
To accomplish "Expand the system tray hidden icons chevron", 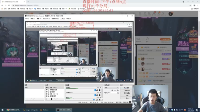I will pyautogui.click(x=169, y=110).
